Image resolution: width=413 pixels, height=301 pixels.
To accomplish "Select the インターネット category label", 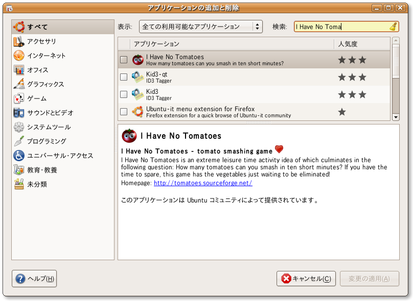I will 47,56.
